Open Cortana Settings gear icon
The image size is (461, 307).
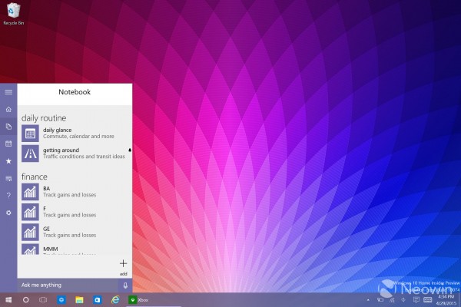(8, 213)
